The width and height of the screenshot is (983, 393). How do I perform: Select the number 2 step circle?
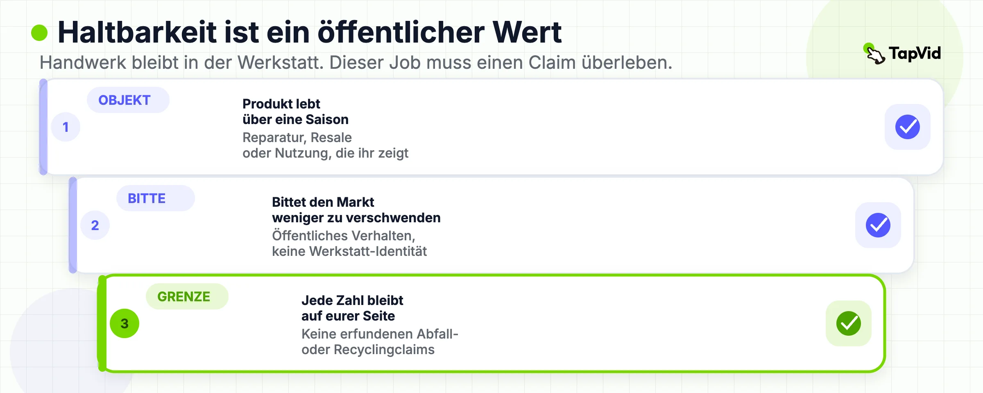click(95, 225)
